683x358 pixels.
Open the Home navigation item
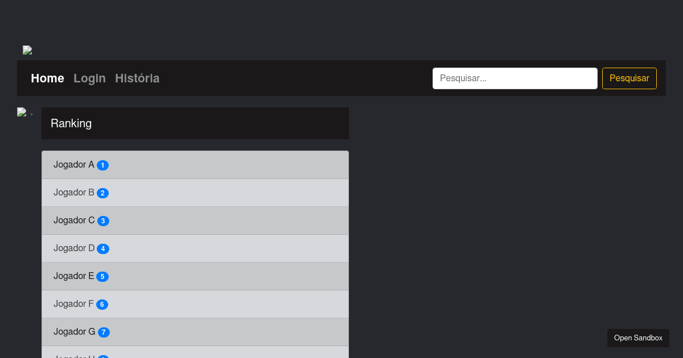(47, 78)
